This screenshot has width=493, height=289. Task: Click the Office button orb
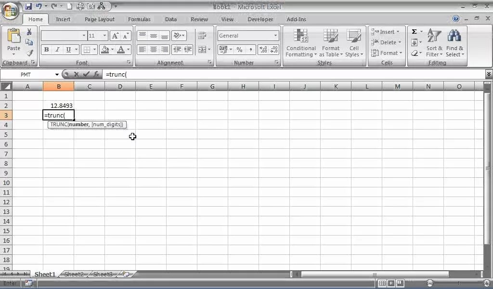pyautogui.click(x=10, y=11)
